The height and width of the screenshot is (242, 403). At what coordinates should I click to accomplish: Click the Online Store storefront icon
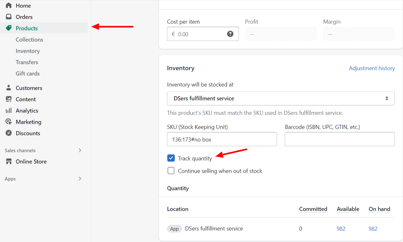(9, 162)
